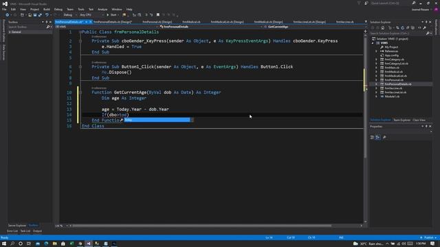Collapse the VIMS project node
The width and height of the screenshot is (440, 247).
tap(373, 43)
